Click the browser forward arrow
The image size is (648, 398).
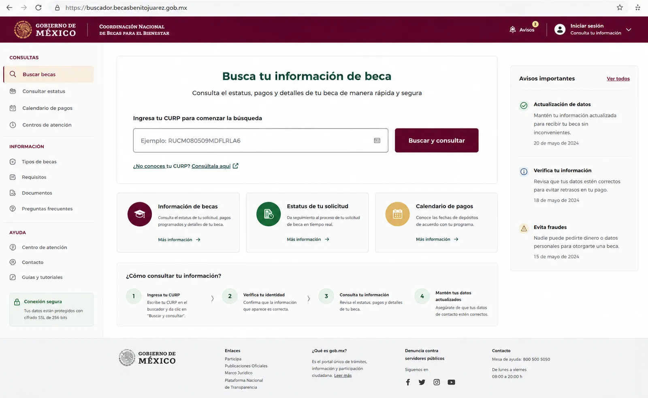point(24,8)
